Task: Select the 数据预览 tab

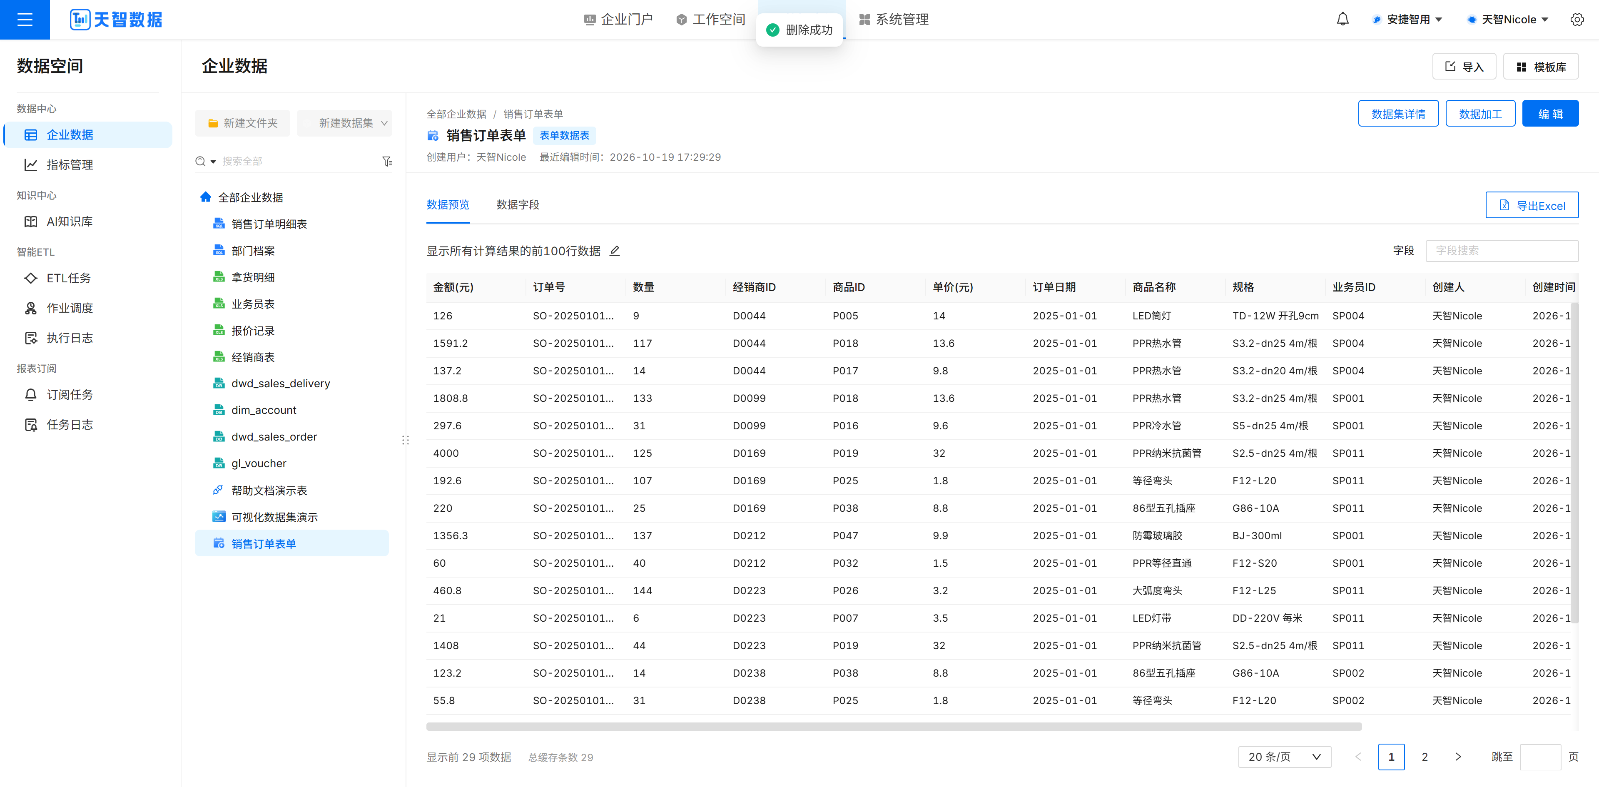Action: (x=448, y=204)
